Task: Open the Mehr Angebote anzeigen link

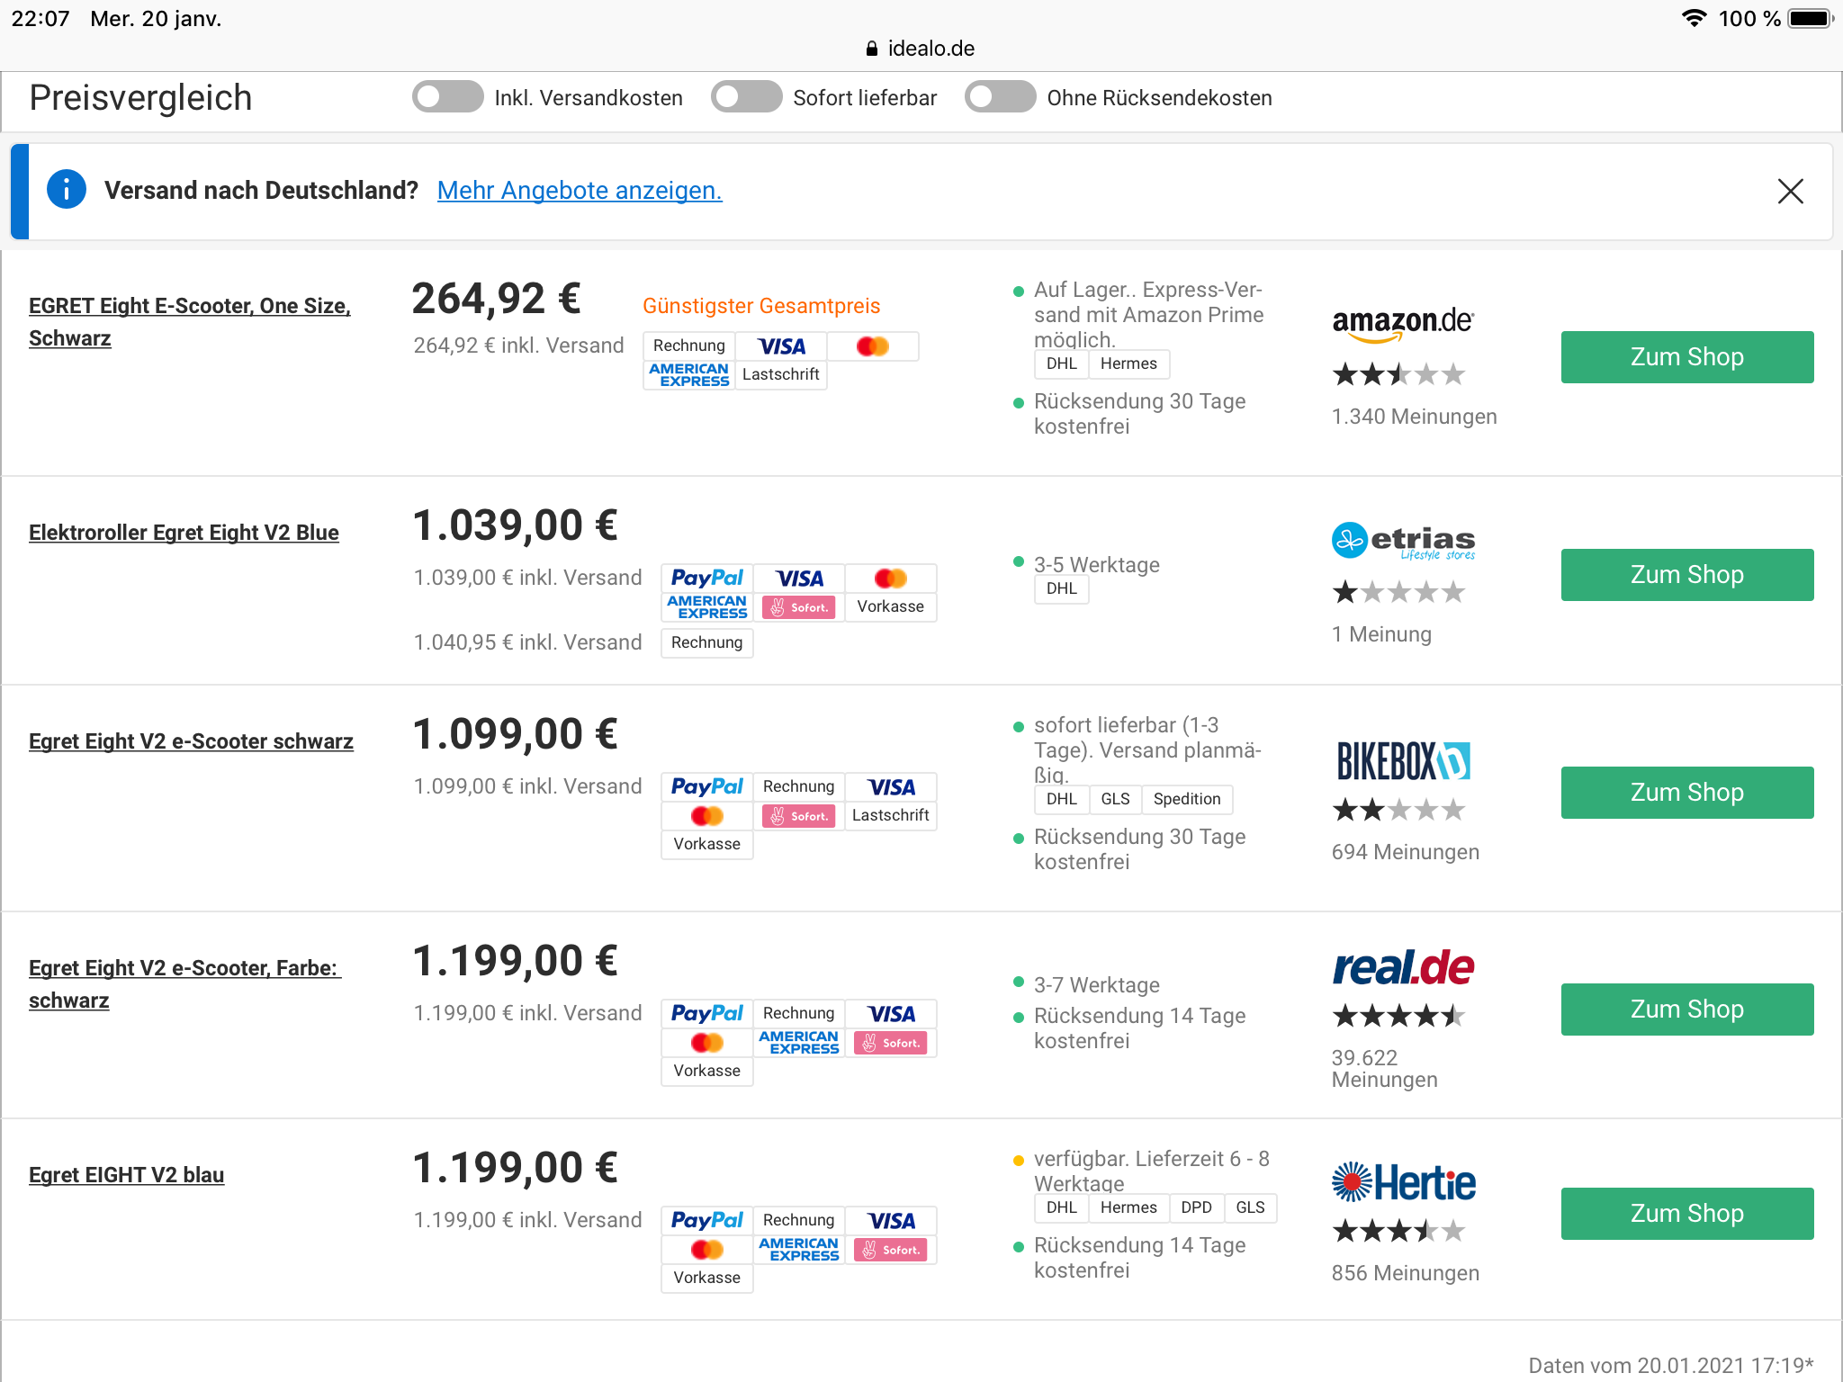Action: [580, 191]
